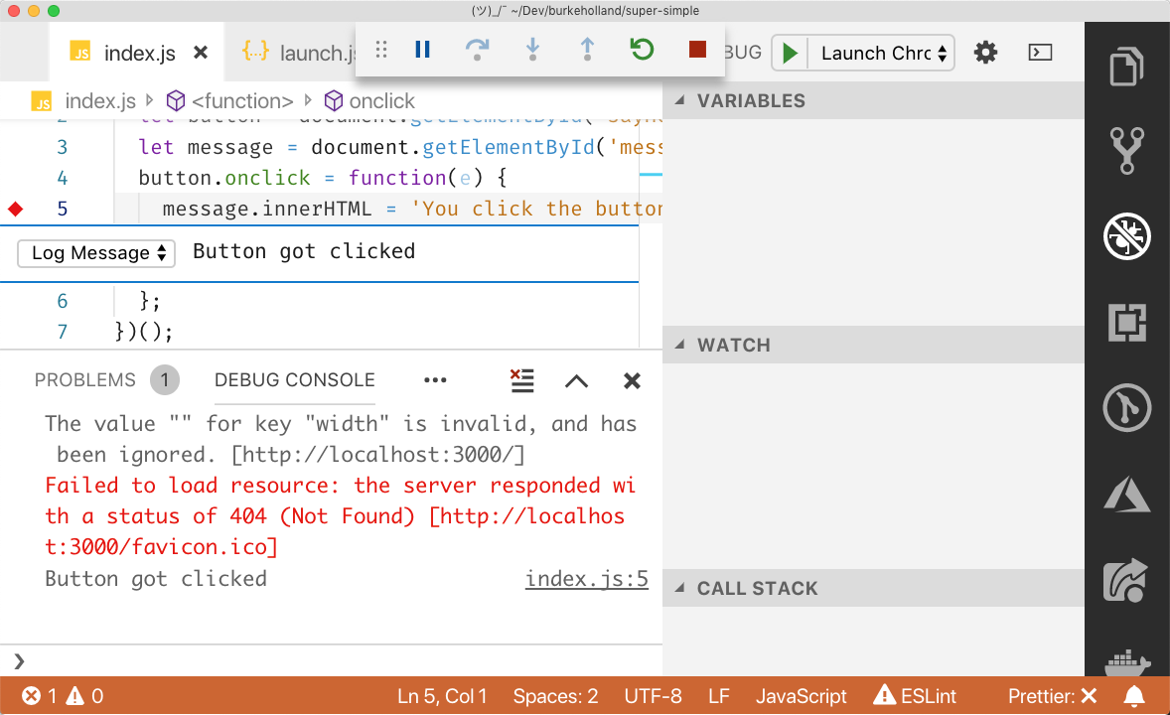Switch to the launch.json tab

click(x=299, y=53)
